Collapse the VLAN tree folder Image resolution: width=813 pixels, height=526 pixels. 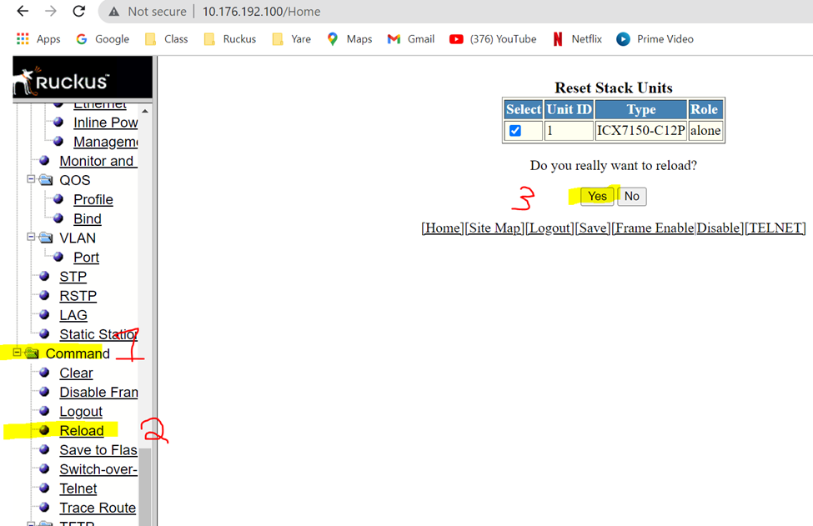(31, 237)
